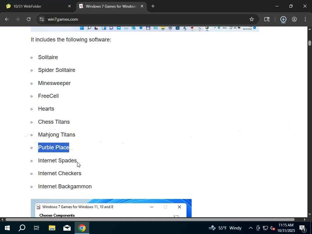Click the vertical scrollbar thumb
This screenshot has width=312, height=234.
pyautogui.click(x=310, y=43)
